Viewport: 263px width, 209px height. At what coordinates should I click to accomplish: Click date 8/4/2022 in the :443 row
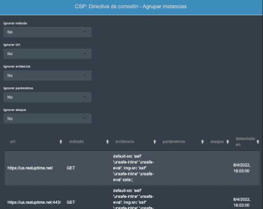[242, 202]
